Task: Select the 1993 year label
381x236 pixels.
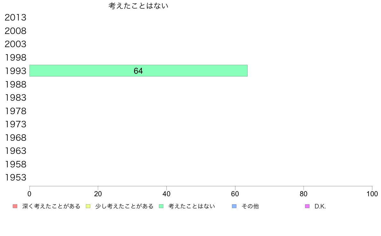Action: (x=15, y=71)
